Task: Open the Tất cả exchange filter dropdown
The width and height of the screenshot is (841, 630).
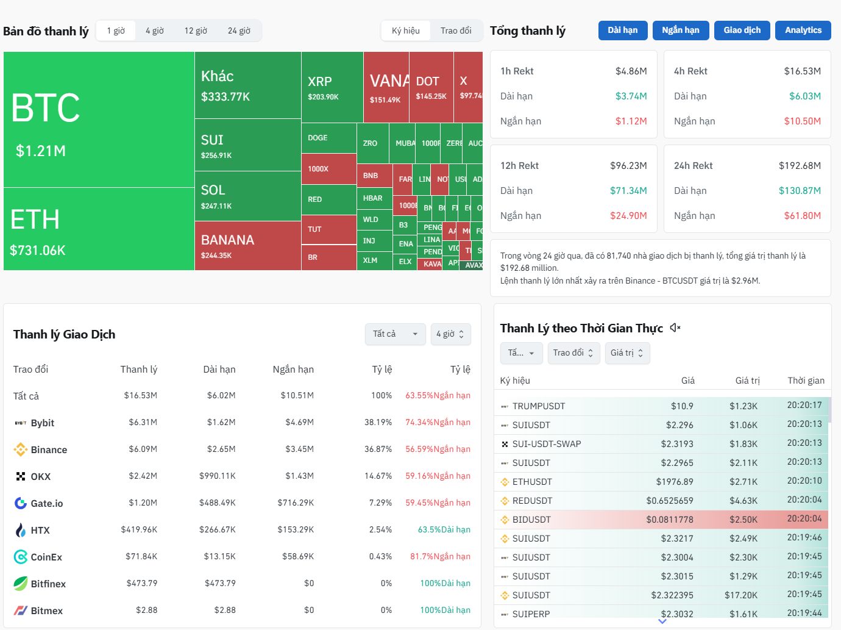Action: pos(395,334)
